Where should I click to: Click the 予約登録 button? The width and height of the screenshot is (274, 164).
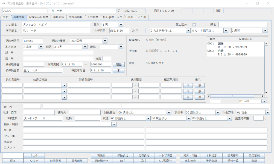pyautogui.click(x=211, y=161)
